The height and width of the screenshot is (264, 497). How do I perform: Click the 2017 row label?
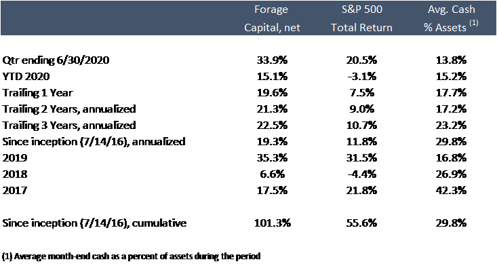(15, 190)
